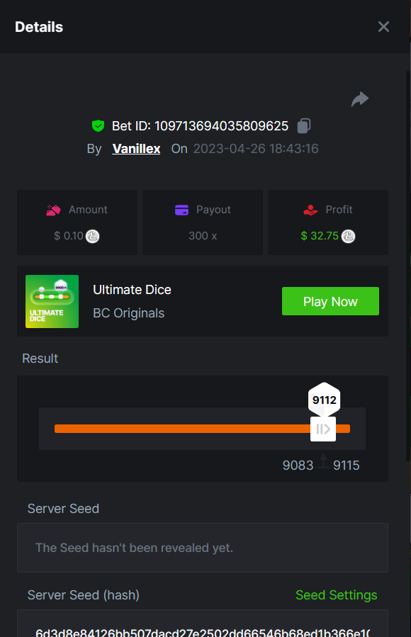Click the purple Payout card icon
Image resolution: width=411 pixels, height=637 pixels.
click(x=181, y=210)
